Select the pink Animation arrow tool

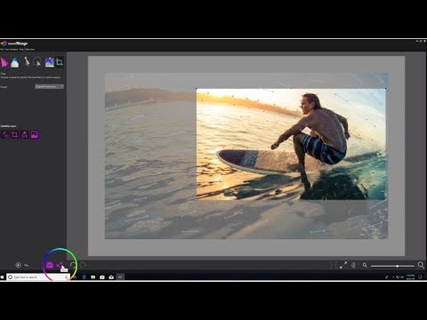[x=4, y=62]
